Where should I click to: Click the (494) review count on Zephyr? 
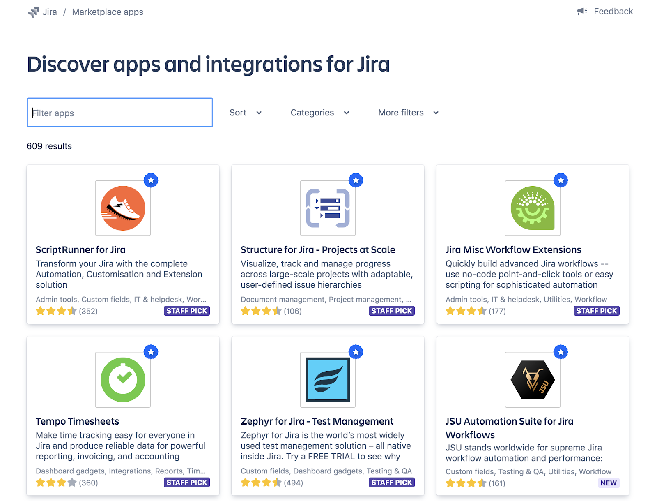click(294, 483)
